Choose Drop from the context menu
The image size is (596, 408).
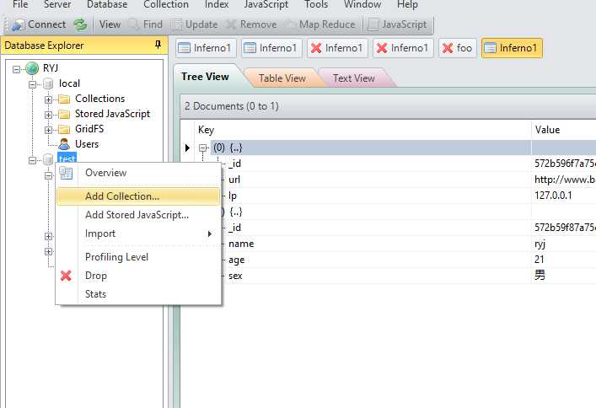click(x=138, y=276)
